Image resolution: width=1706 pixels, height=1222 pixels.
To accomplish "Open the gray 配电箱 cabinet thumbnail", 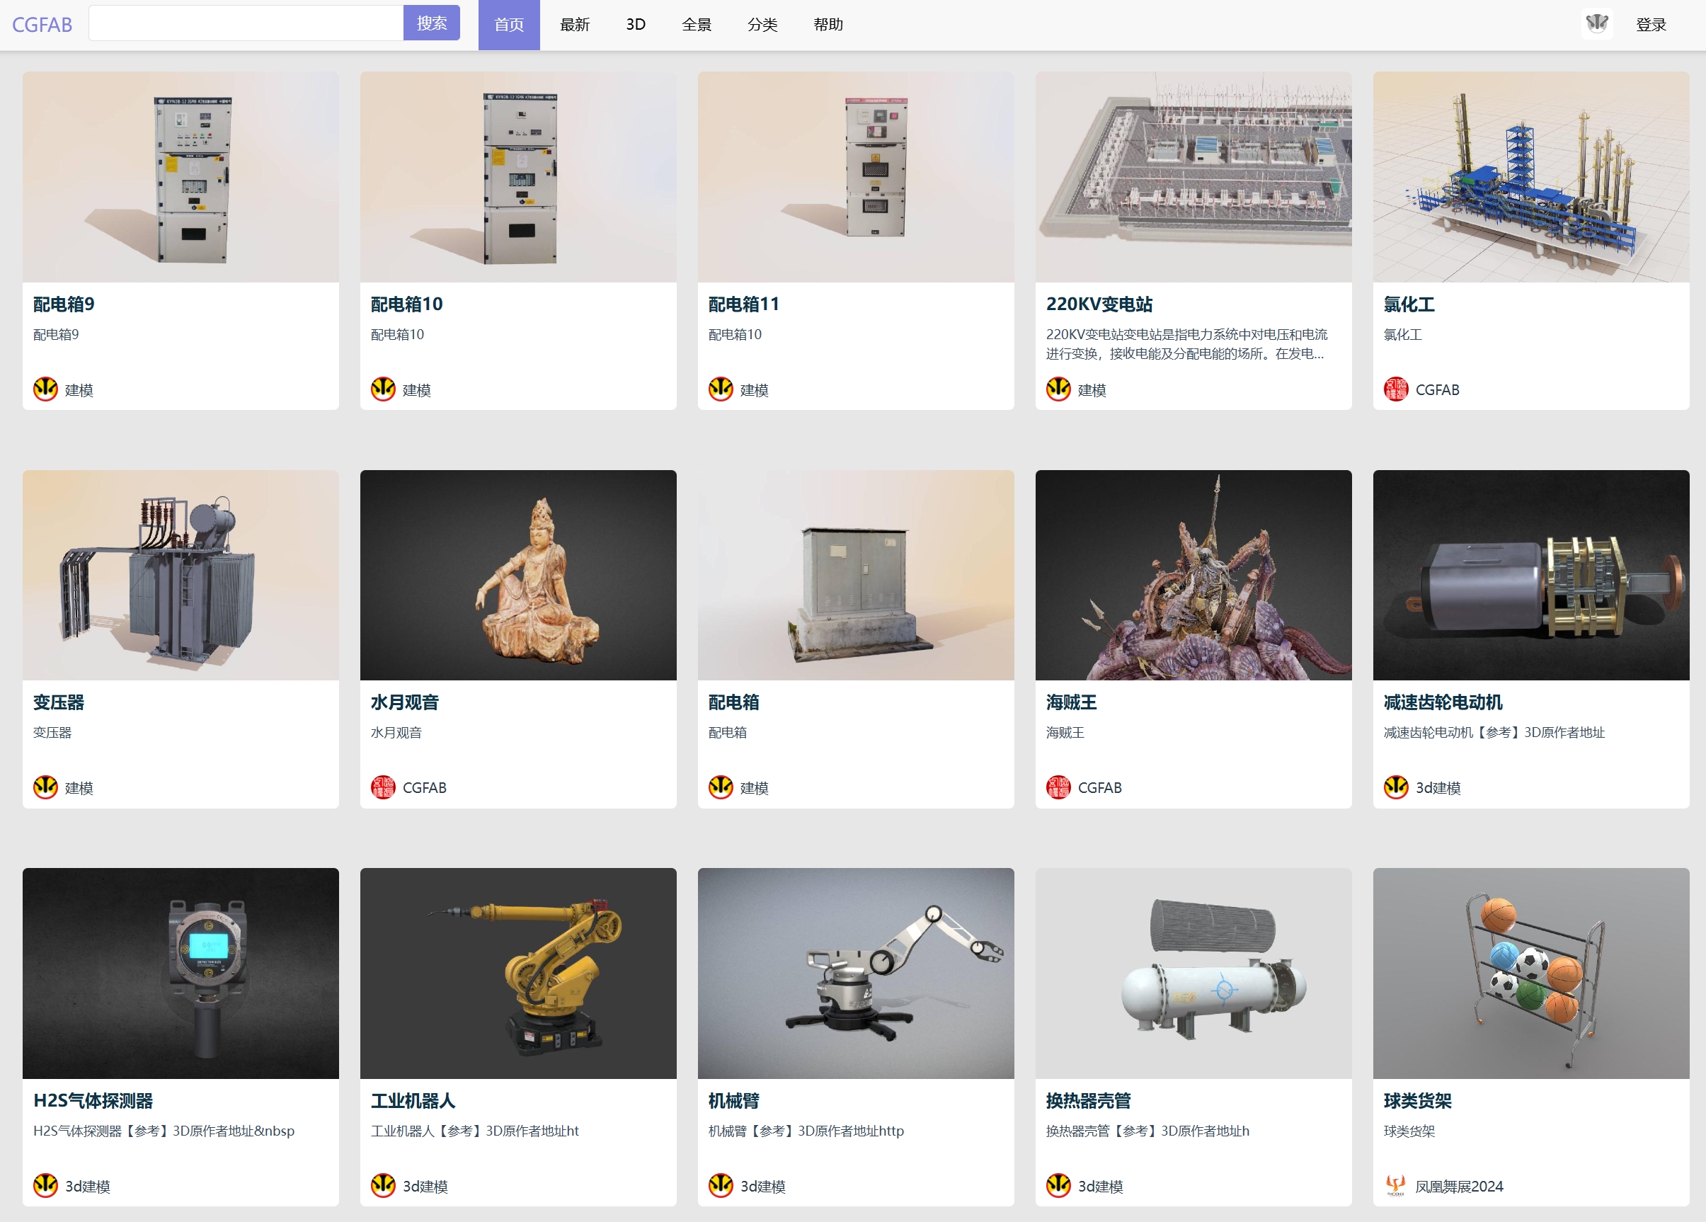I will (x=856, y=575).
